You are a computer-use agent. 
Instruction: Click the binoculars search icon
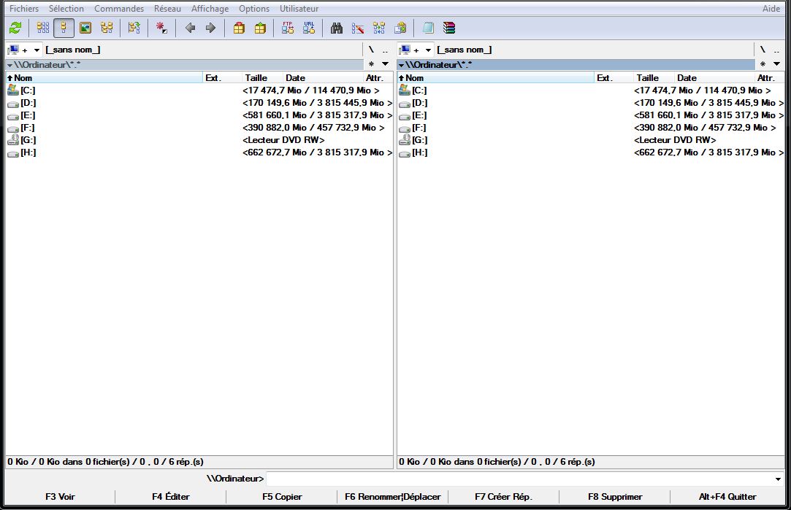tap(337, 28)
